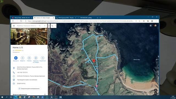The image size is (176, 99).
Task: Open the Google Maps hamburger menu
Action: (x=14, y=26)
